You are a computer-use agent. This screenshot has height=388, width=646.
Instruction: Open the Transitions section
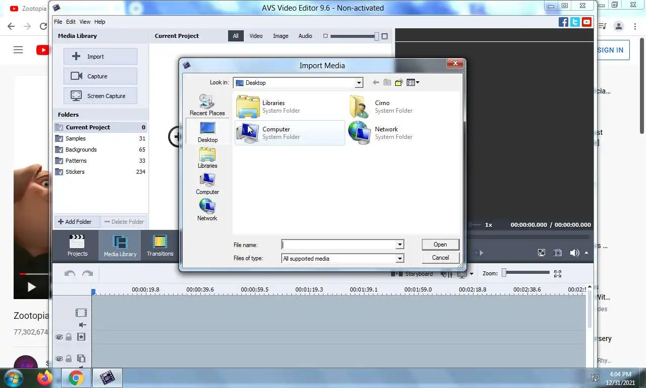tap(160, 246)
